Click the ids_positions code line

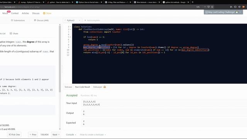click(x=146, y=50)
